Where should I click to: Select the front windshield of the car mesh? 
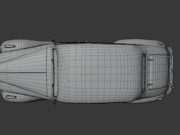(x=55, y=72)
